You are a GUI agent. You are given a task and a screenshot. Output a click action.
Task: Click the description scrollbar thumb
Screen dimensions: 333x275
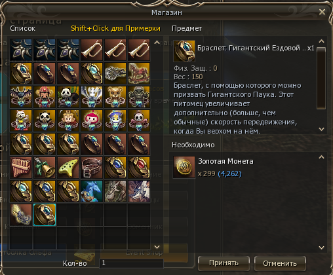321,78
